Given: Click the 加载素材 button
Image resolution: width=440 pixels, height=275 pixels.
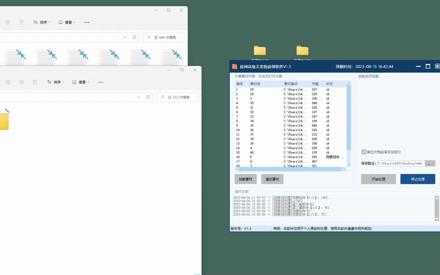Looking at the screenshot, I should coord(245,179).
